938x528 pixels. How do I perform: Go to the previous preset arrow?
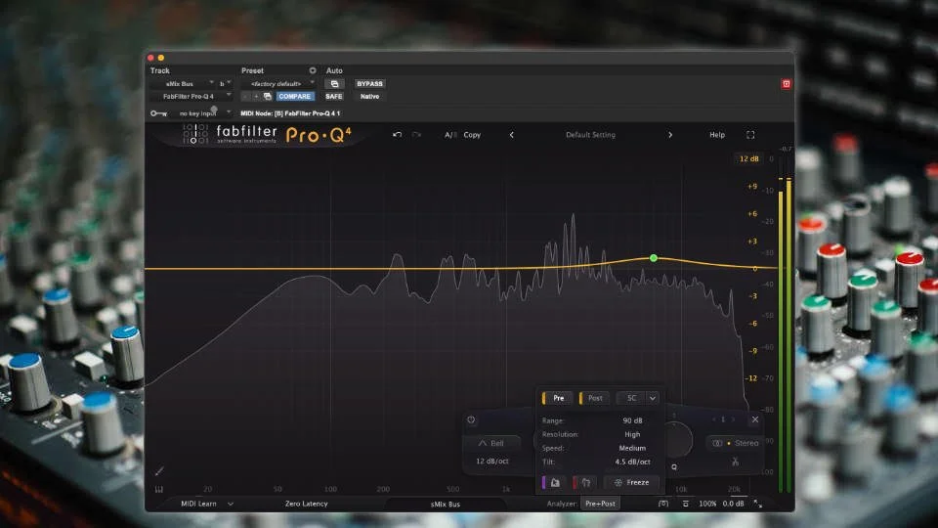(x=511, y=135)
